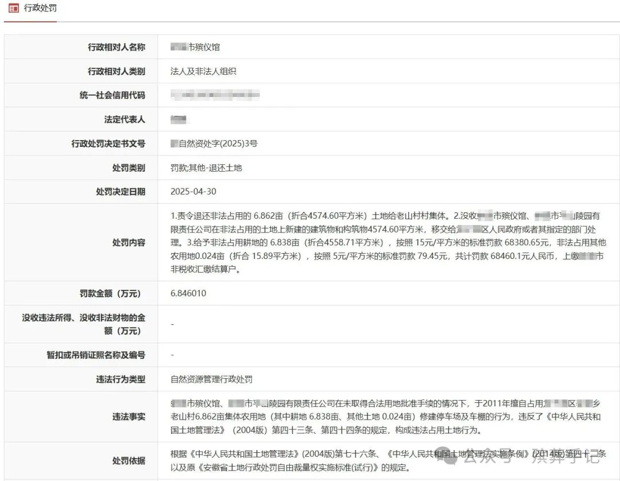The width and height of the screenshot is (620, 481).
Task: Select the 法人及非法人组织 category value
Action: [x=204, y=71]
